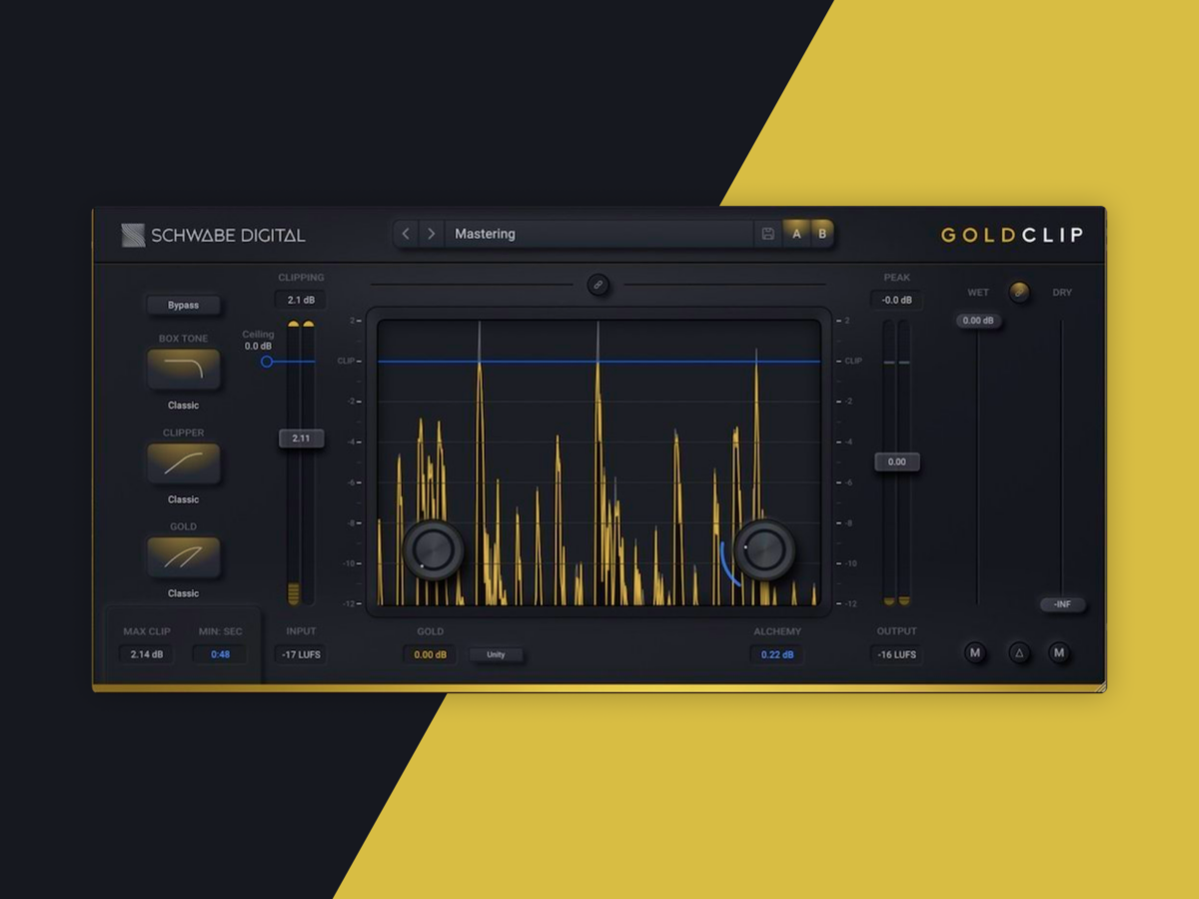Image resolution: width=1199 pixels, height=899 pixels.
Task: Click the Output -16 LUFS readout
Action: click(x=897, y=655)
